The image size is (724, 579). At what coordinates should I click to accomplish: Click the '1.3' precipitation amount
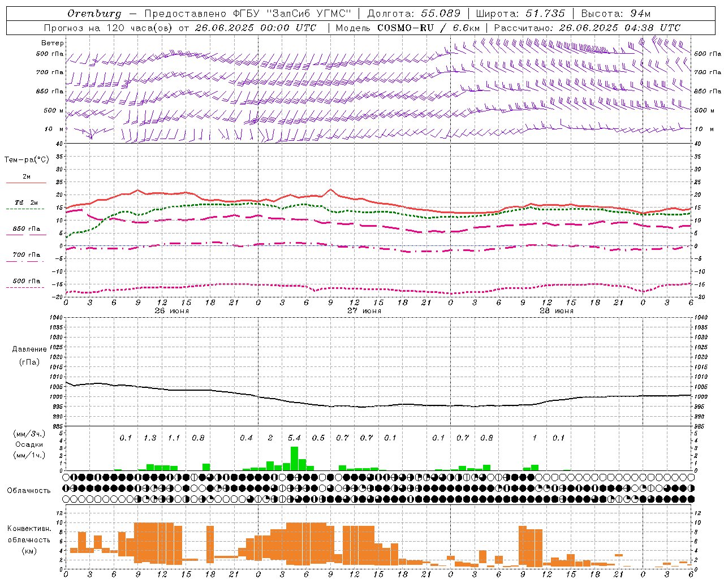coord(150,438)
